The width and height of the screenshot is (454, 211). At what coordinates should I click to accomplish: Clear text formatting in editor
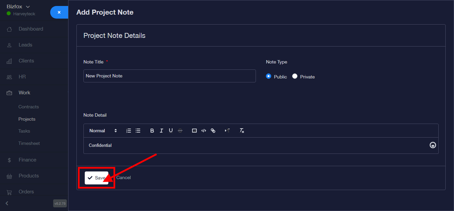coord(242,131)
